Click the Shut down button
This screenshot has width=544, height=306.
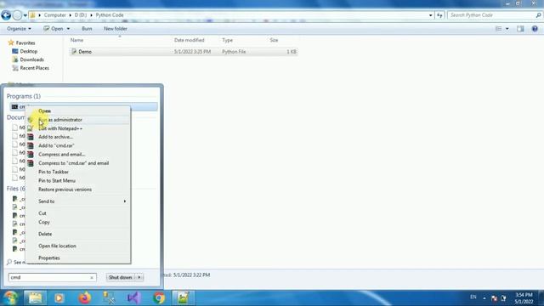pos(121,278)
